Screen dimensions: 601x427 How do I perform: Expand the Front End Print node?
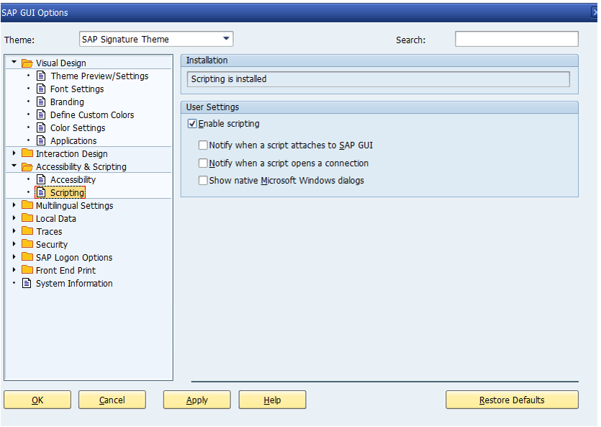[x=14, y=269]
